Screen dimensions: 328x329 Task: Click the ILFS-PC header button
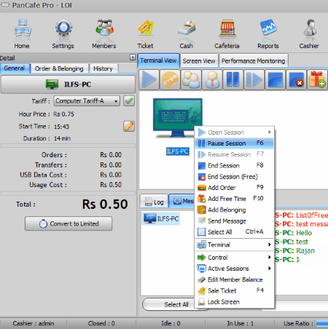click(68, 84)
